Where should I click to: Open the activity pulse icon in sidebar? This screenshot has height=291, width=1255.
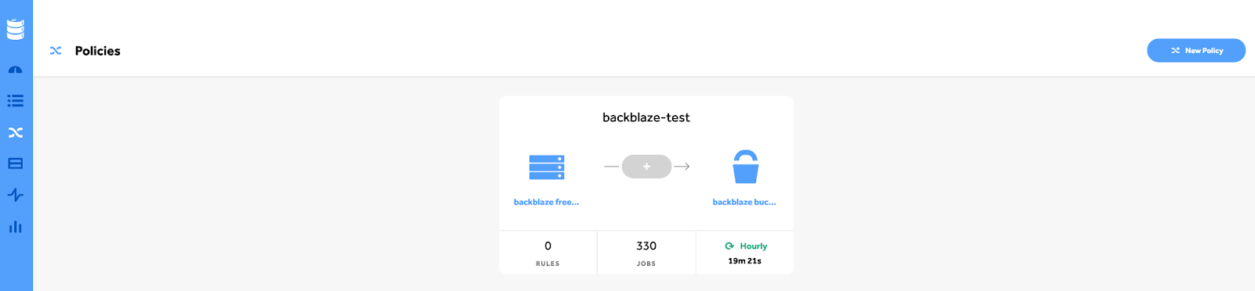tap(16, 195)
